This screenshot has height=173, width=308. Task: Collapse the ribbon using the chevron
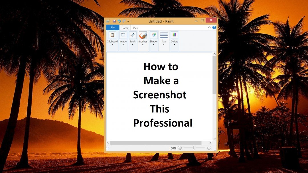(x=209, y=27)
